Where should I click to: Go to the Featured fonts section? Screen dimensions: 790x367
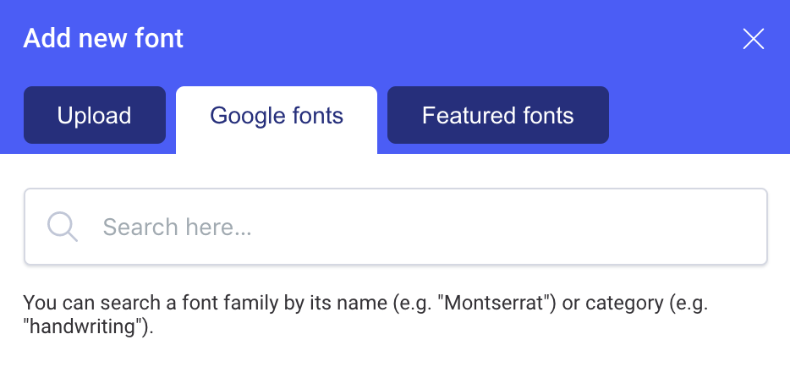point(497,115)
